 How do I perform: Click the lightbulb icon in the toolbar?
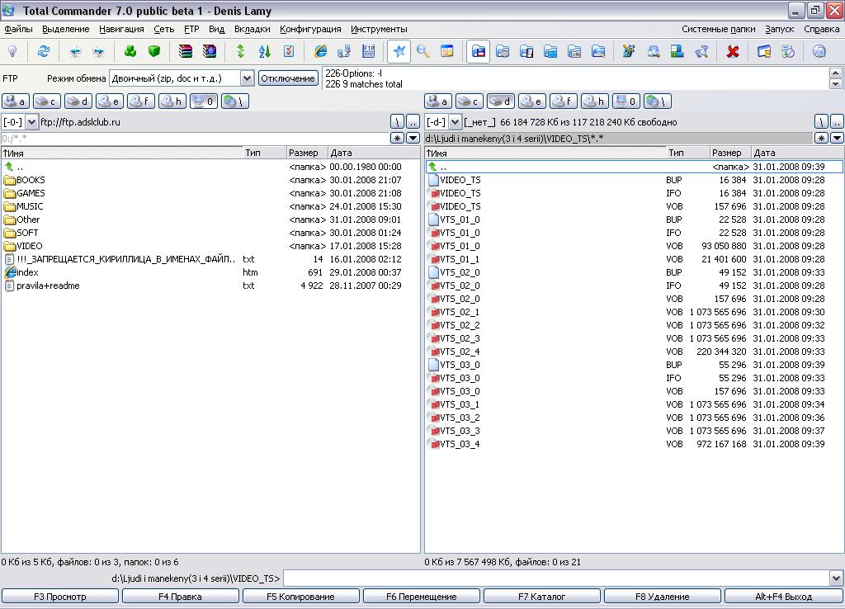12,52
